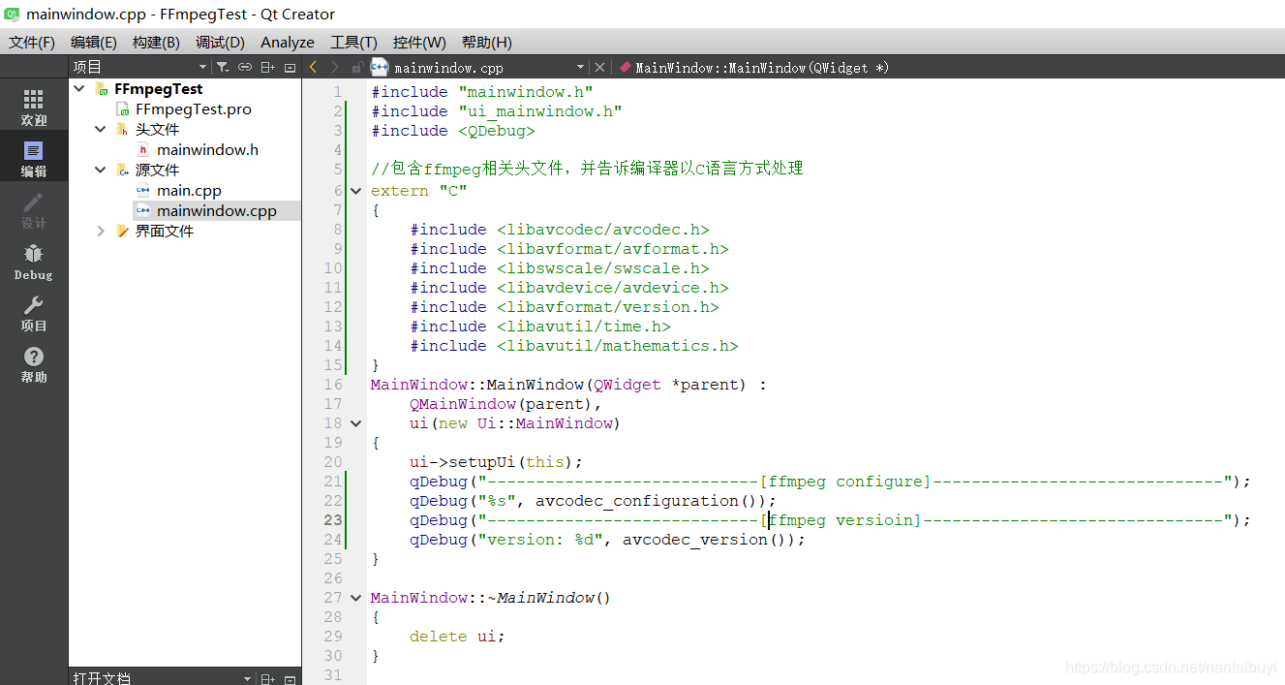
Task: Open Projects (项目) mode with wrench icon
Action: [34, 313]
